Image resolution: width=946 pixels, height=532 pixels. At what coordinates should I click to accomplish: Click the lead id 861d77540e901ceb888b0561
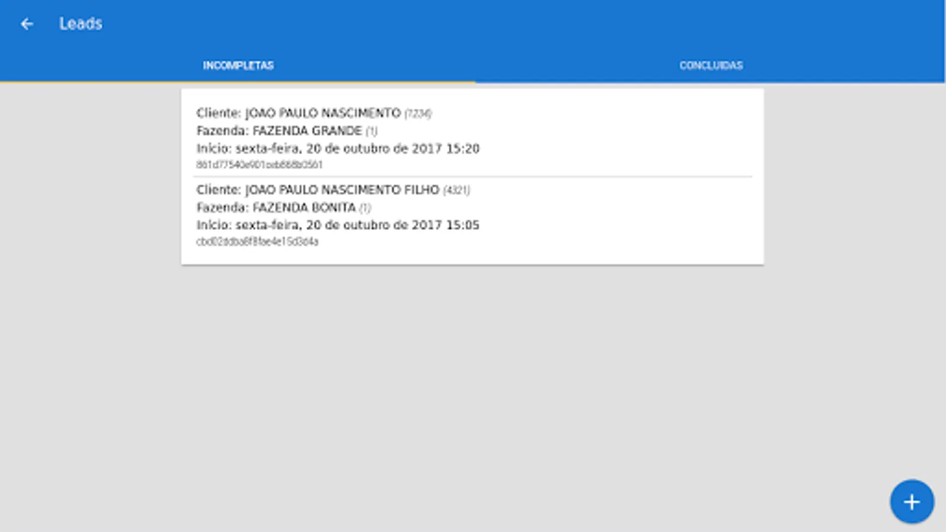(x=258, y=166)
